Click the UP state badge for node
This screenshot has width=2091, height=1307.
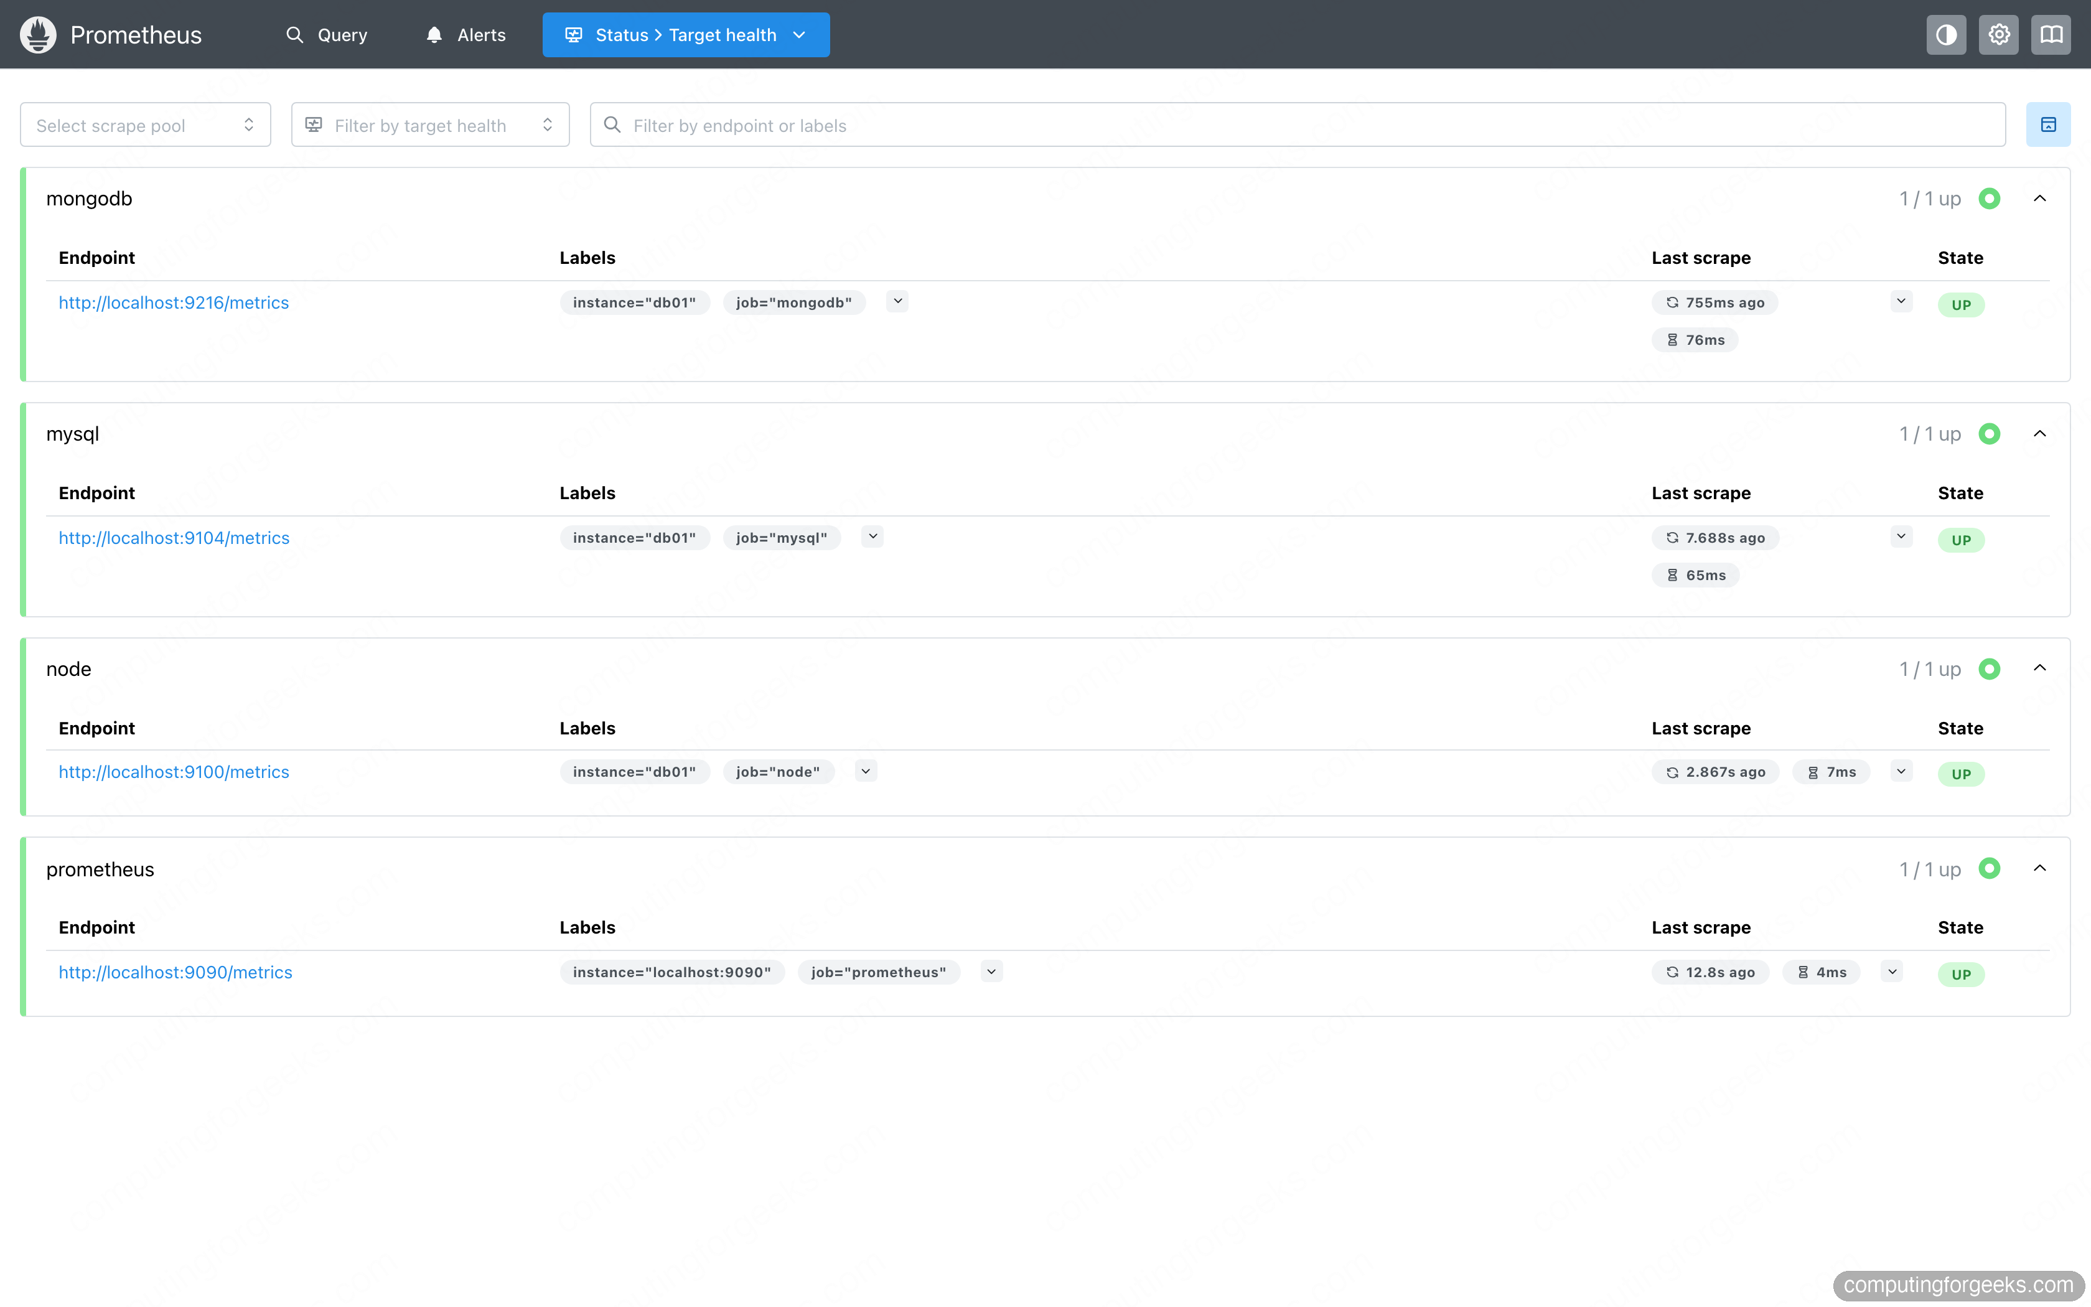pyautogui.click(x=1960, y=774)
